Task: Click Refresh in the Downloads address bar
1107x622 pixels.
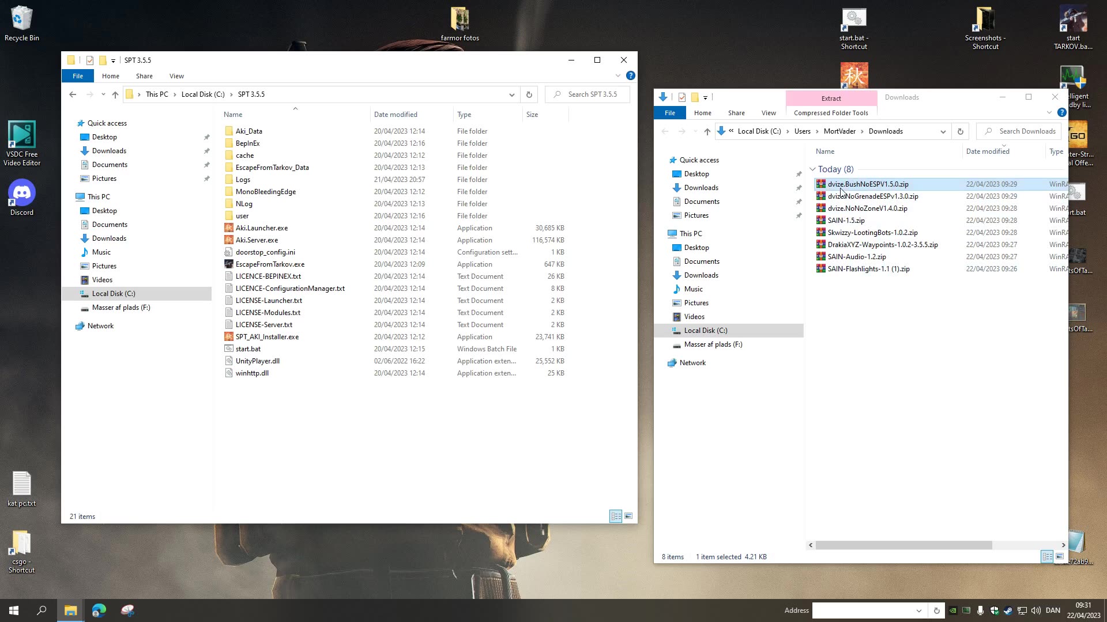Action: click(960, 131)
